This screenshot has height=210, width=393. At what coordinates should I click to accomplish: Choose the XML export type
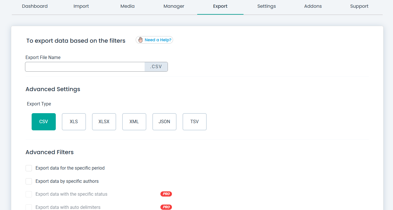(x=134, y=121)
